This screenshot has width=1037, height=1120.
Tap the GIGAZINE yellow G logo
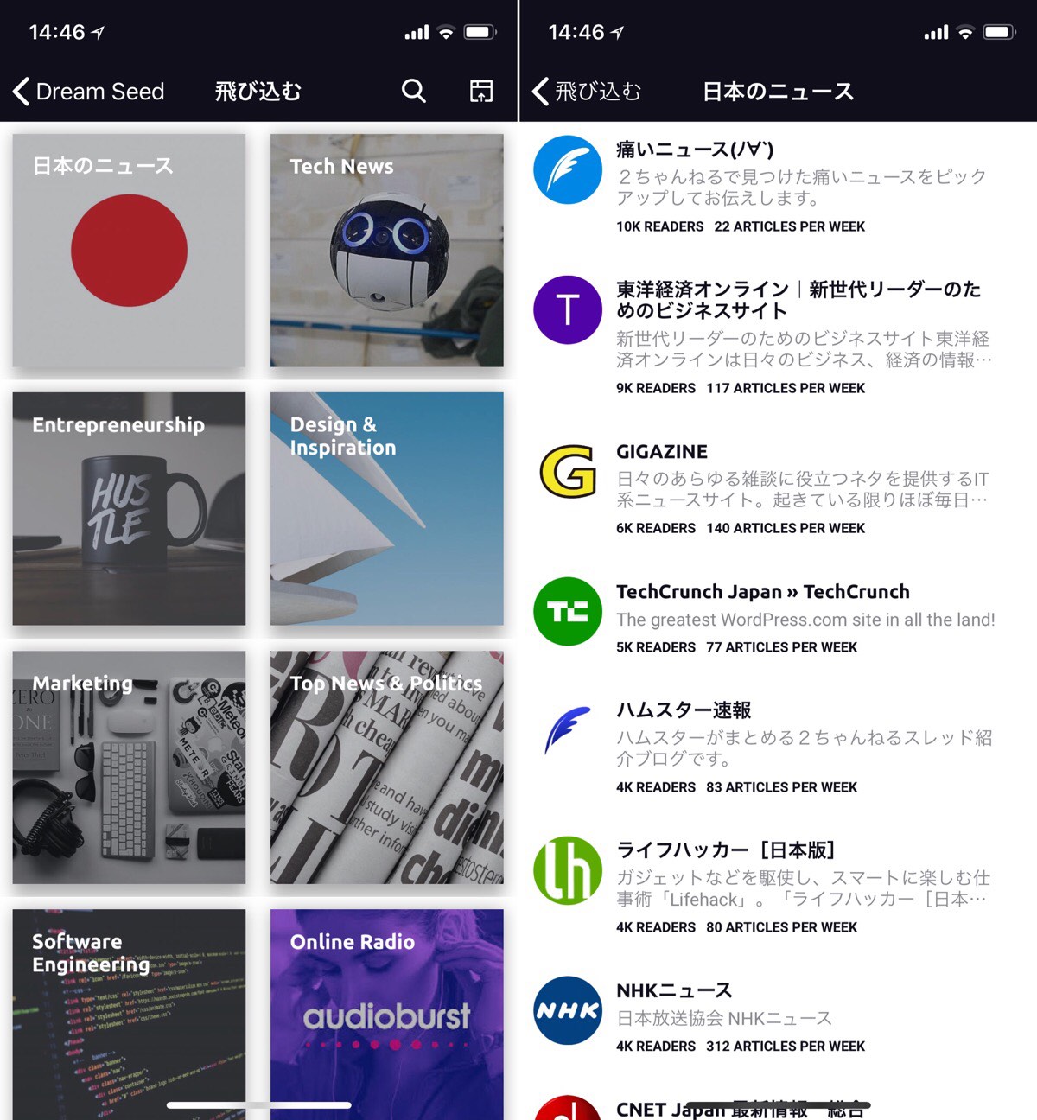568,472
